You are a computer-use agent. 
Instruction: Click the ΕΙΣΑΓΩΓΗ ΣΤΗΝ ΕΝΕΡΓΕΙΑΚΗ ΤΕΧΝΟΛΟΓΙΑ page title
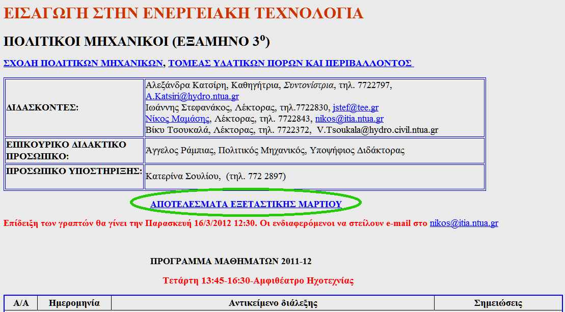[183, 14]
